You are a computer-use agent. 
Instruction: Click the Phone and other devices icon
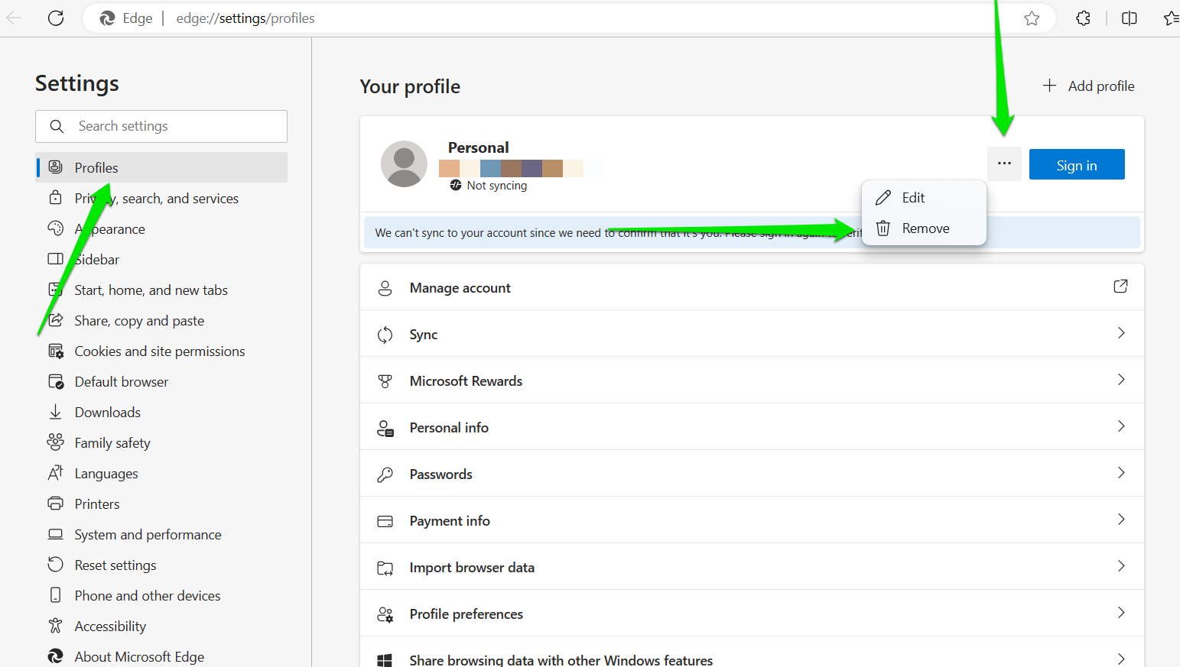pos(55,594)
